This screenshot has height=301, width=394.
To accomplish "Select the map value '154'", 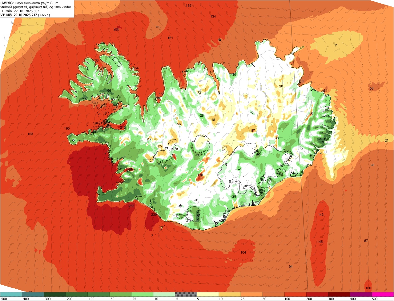I will [x=136, y=68].
